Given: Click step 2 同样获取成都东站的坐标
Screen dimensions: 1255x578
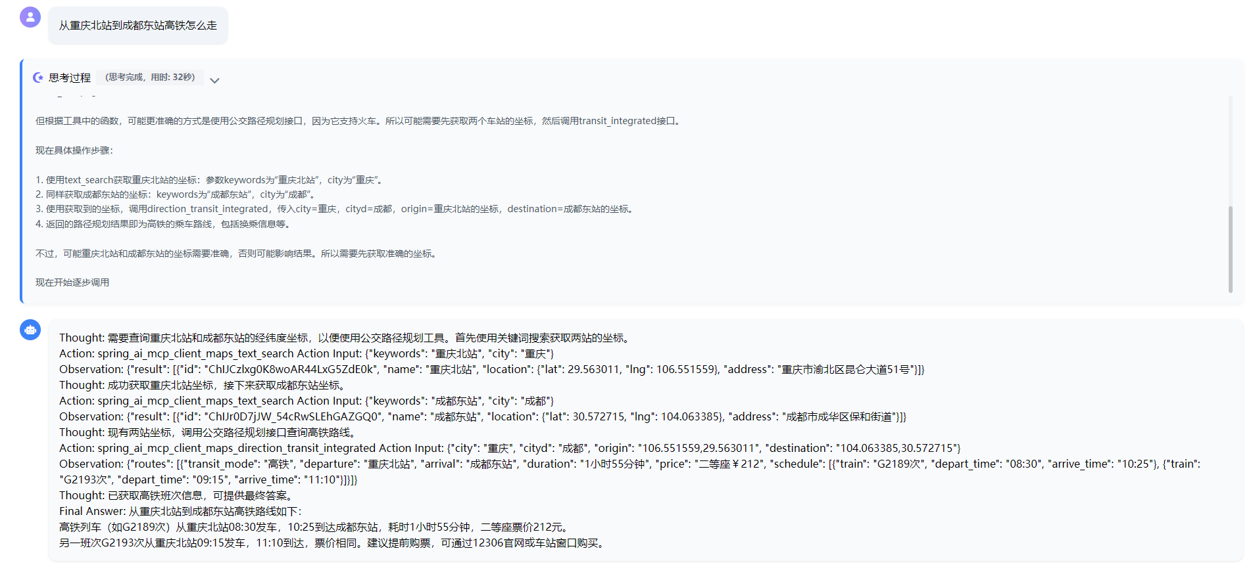Looking at the screenshot, I should pyautogui.click(x=176, y=194).
